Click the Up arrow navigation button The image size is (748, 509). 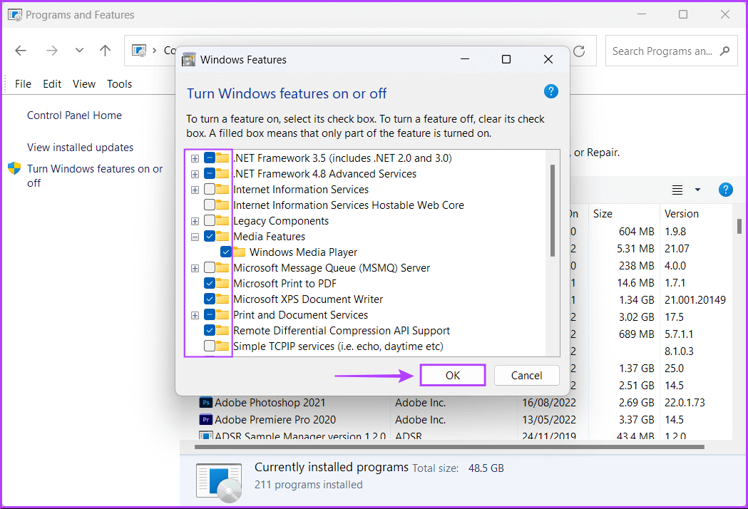point(105,51)
